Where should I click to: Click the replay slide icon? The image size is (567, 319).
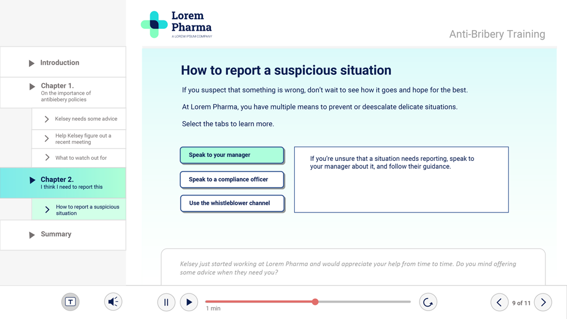tap(428, 303)
